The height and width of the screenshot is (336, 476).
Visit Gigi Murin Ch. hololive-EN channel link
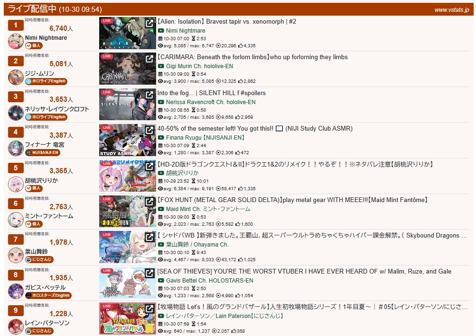(199, 66)
